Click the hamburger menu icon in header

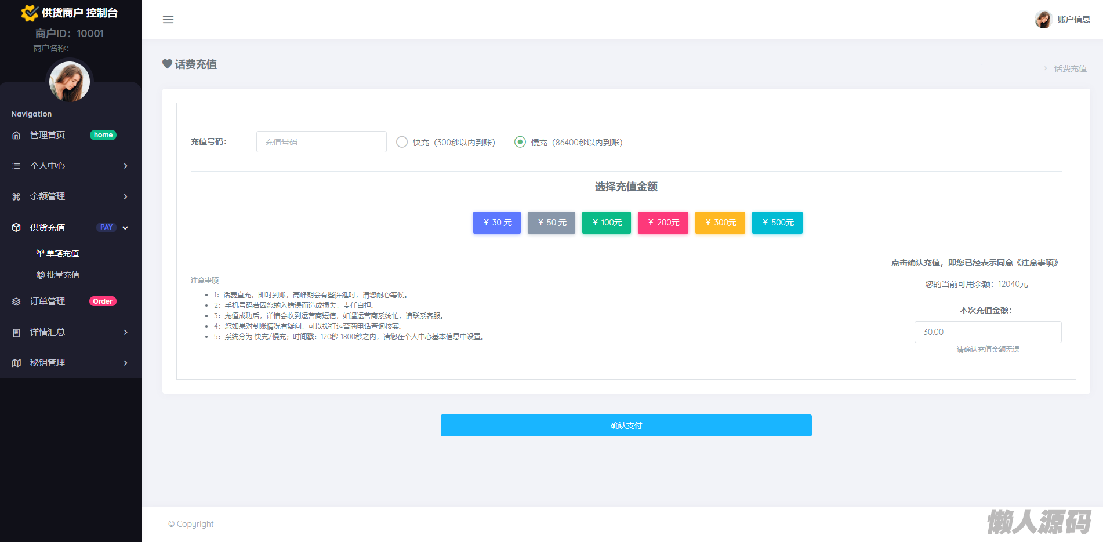[x=168, y=20]
